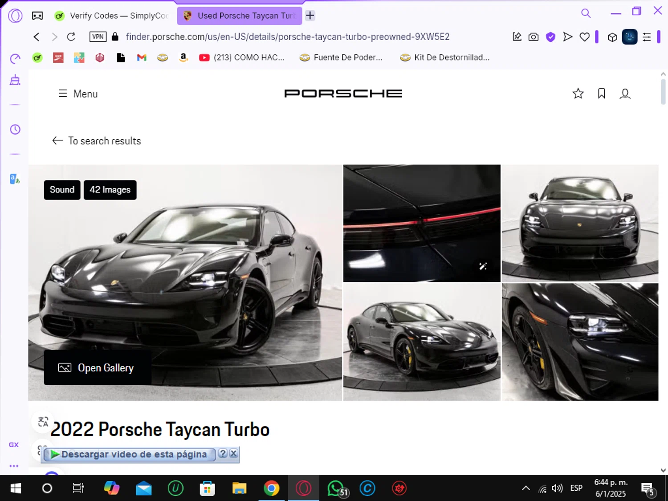Open the ad blocker shield icon

pyautogui.click(x=551, y=37)
